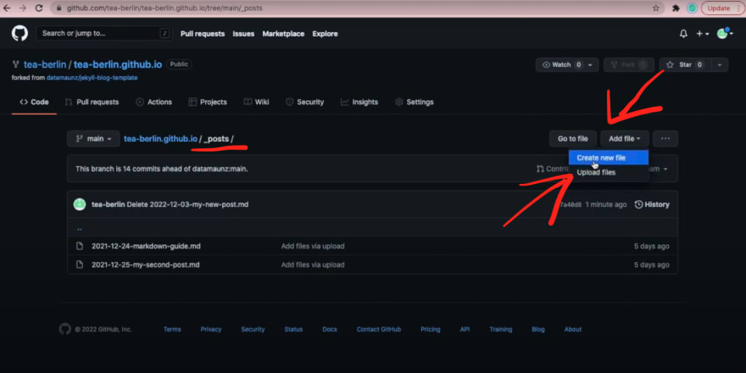Click the browser address bar URL
This screenshot has width=746, height=373.
click(x=164, y=8)
